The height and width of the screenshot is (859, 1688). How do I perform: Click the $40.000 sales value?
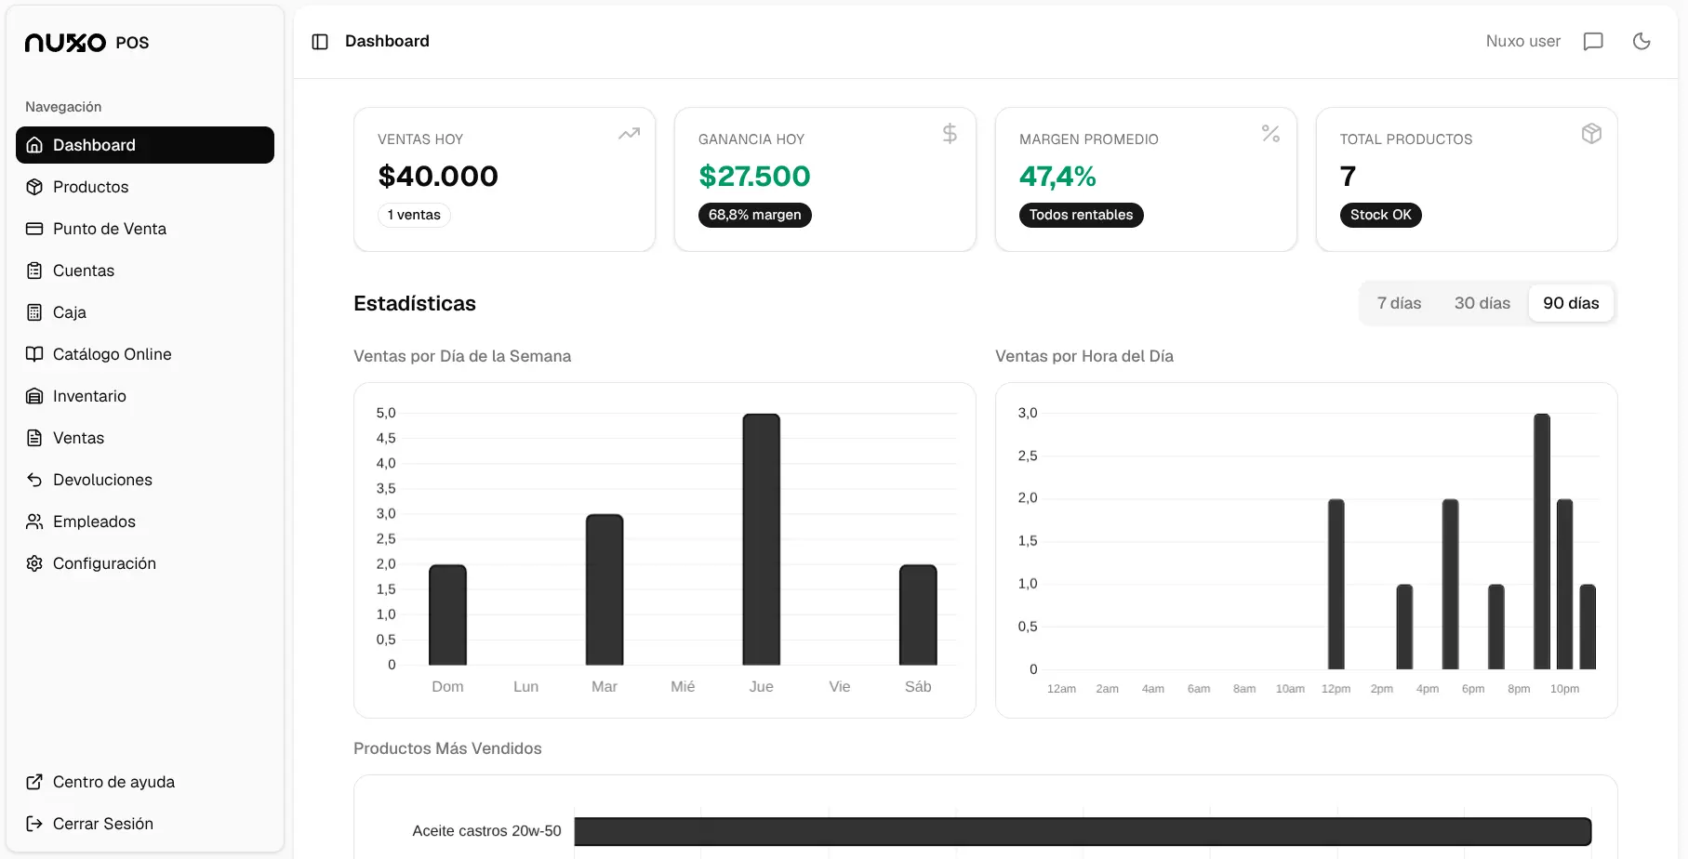[438, 176]
